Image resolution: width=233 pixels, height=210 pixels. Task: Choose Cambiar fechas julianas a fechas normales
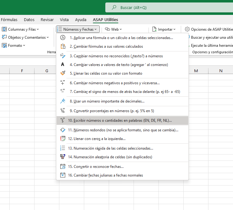122,175
